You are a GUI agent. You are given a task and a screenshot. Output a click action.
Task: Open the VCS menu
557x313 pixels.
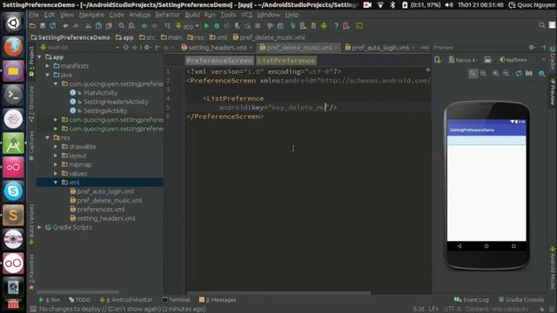[246, 15]
